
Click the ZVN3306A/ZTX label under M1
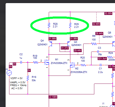point(59,63)
